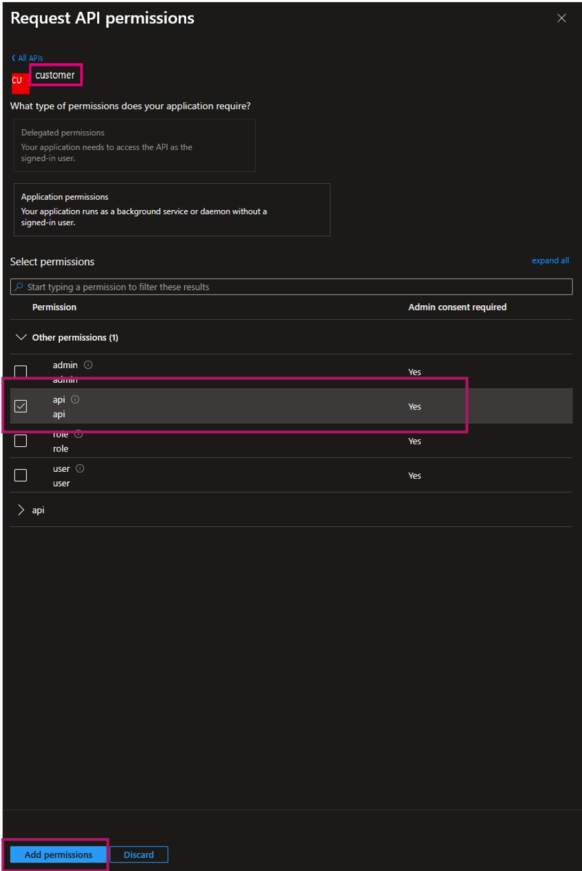Click info icon next to role permission
The width and height of the screenshot is (582, 871).
point(78,434)
